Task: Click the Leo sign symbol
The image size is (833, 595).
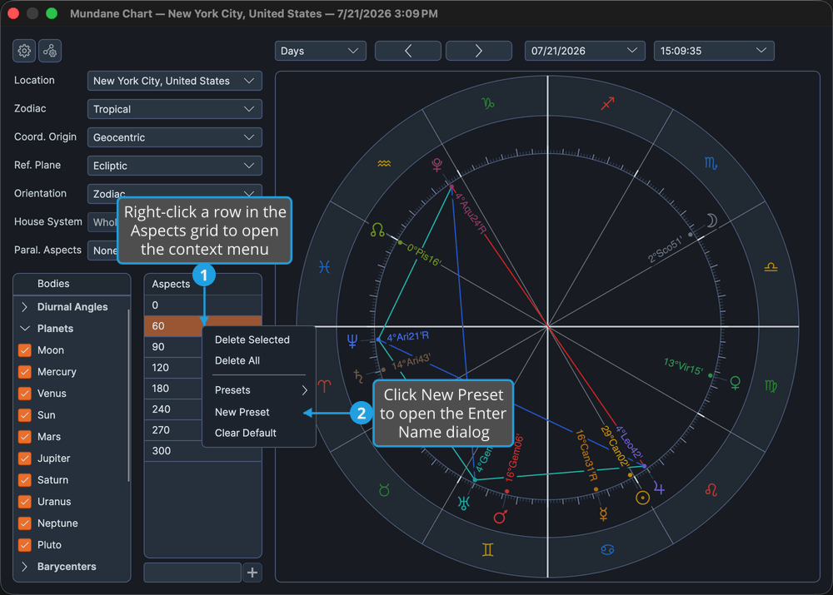Action: [711, 490]
